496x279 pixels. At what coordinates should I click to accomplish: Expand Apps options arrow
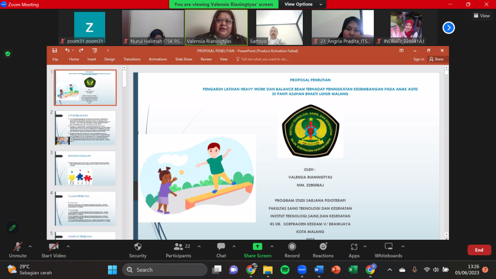click(365, 247)
